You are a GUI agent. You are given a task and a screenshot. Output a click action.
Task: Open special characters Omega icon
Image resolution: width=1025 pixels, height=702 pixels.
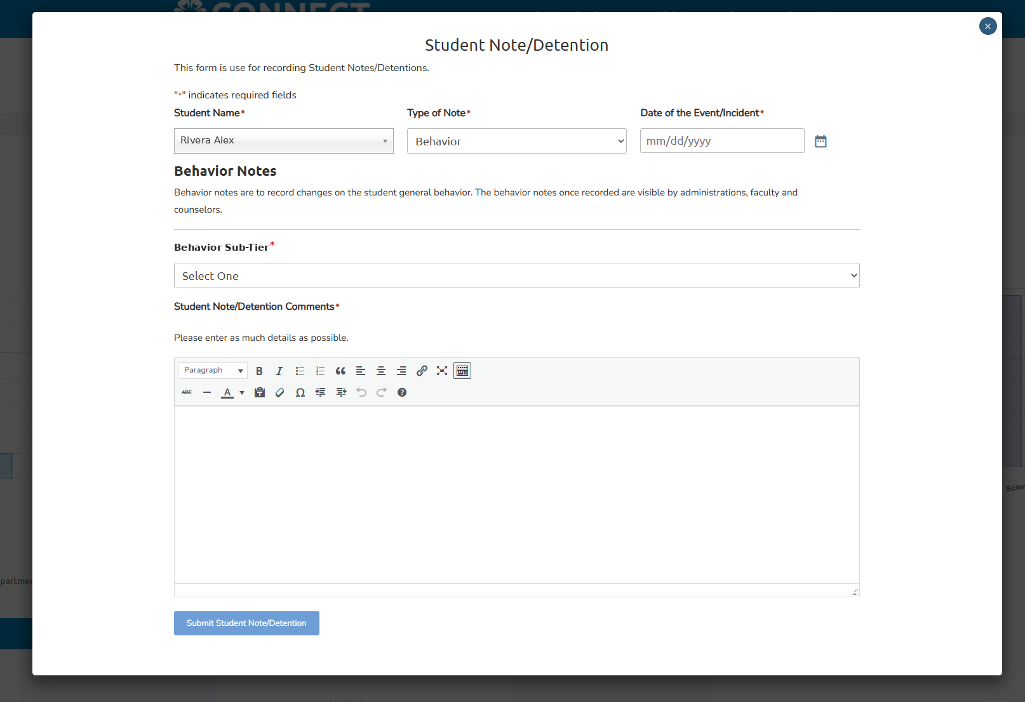(x=300, y=392)
